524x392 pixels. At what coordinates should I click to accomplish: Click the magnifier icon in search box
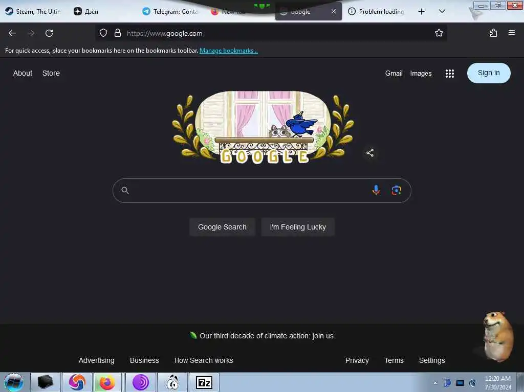(125, 190)
